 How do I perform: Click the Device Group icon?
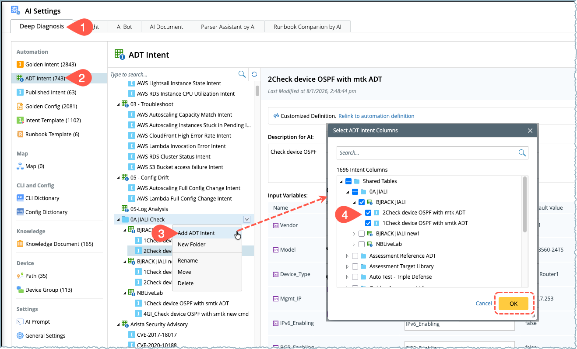coord(20,290)
